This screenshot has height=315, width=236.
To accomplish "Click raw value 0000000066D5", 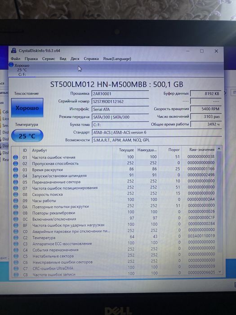I will [x=201, y=272].
